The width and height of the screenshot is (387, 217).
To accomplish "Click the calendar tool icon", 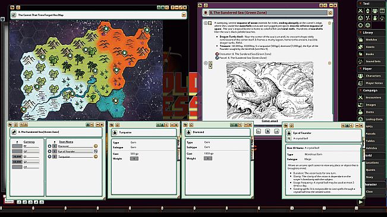I will pyautogui.click(x=382, y=11).
